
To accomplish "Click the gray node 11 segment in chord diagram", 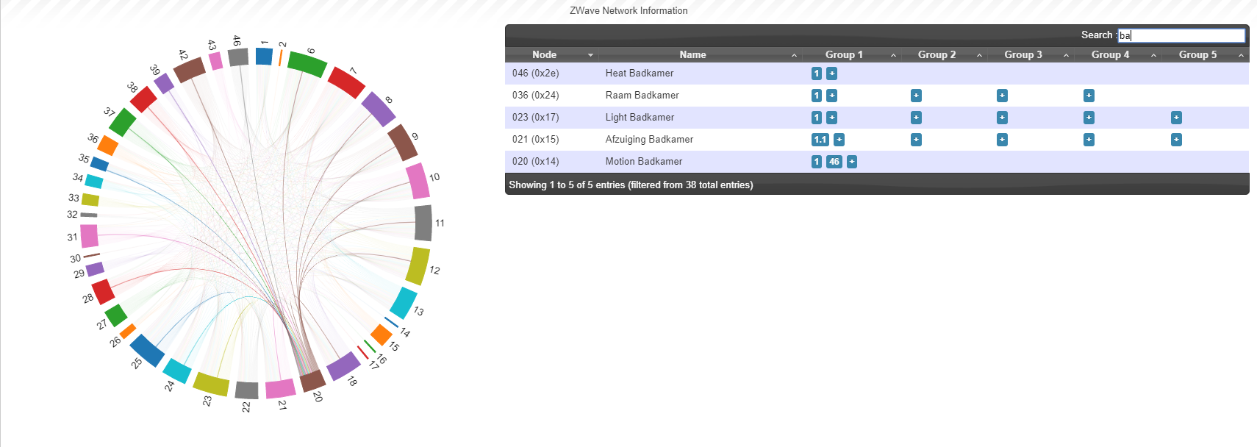I will (x=423, y=223).
